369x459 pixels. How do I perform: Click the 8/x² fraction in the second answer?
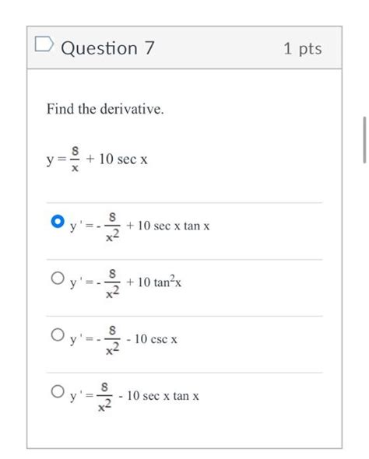click(112, 284)
